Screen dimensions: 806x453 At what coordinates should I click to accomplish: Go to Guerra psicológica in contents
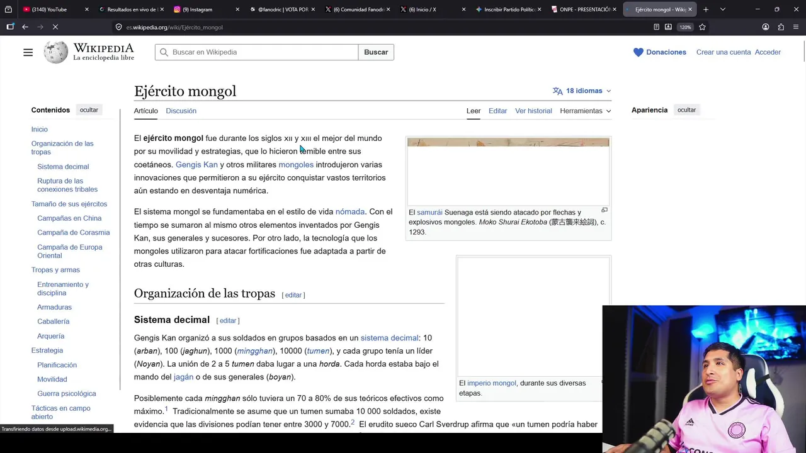(x=67, y=394)
